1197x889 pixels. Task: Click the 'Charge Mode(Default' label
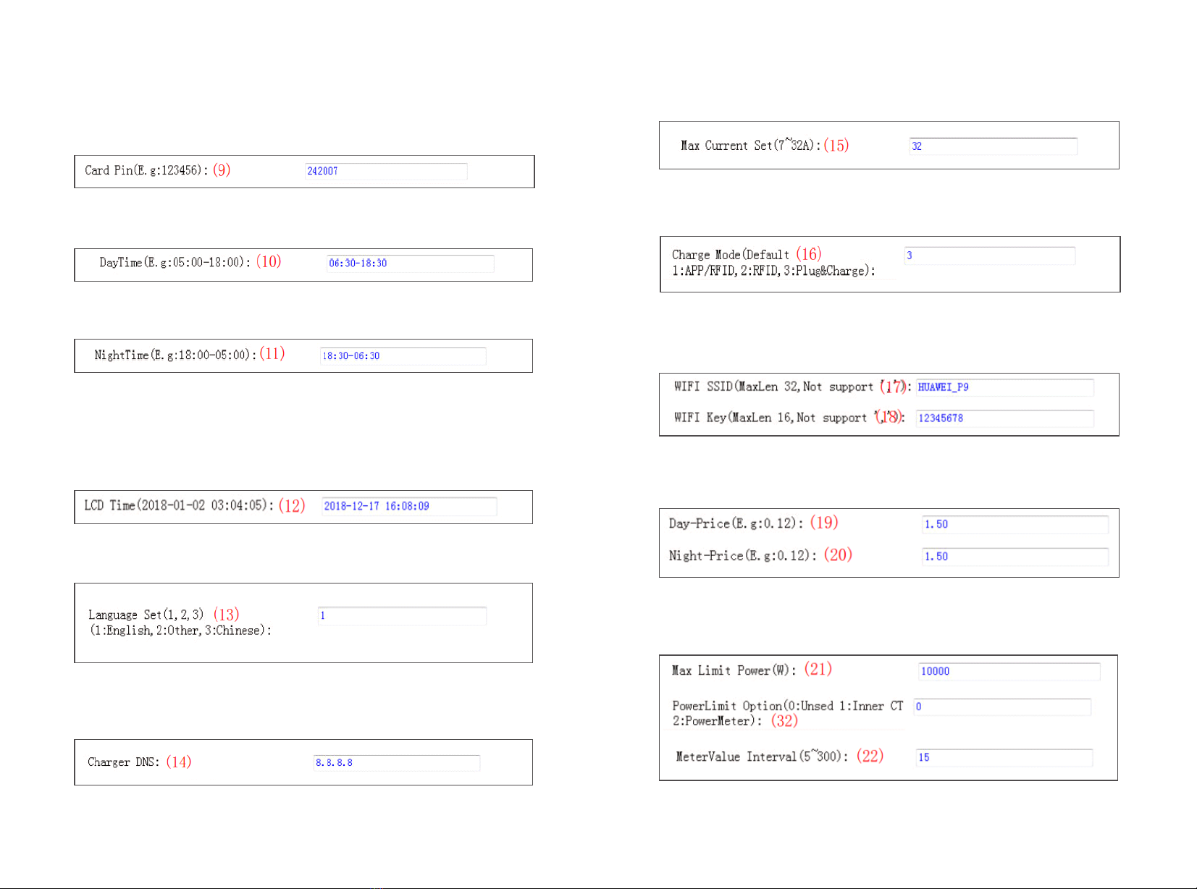(x=731, y=255)
